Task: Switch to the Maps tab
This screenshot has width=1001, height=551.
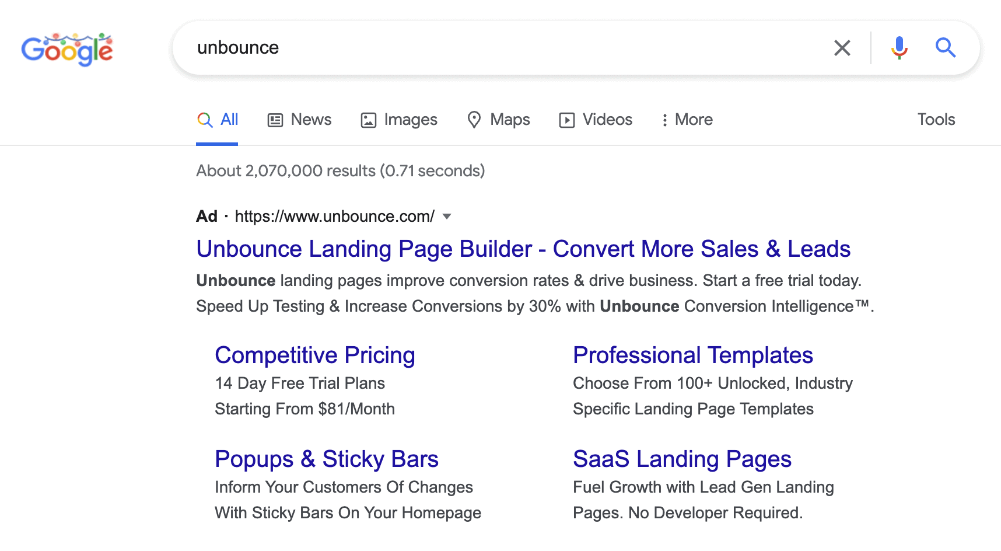Action: [x=499, y=120]
